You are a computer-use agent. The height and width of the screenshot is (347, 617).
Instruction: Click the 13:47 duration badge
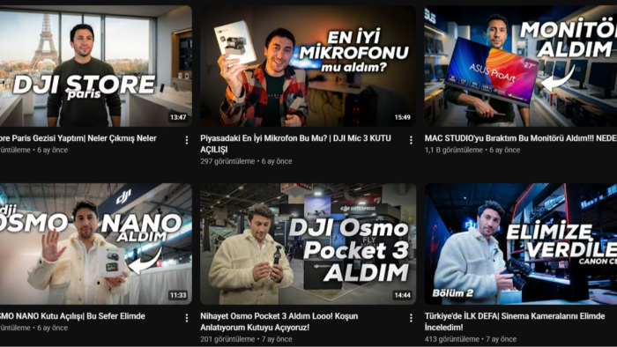click(x=178, y=117)
